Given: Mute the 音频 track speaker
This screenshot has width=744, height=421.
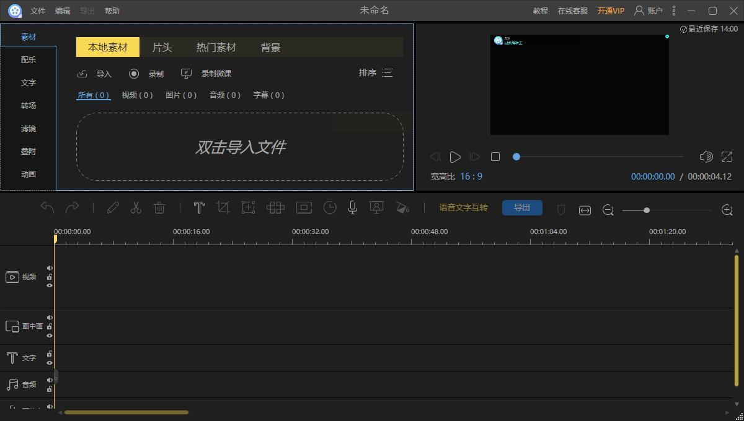Looking at the screenshot, I should (50, 380).
